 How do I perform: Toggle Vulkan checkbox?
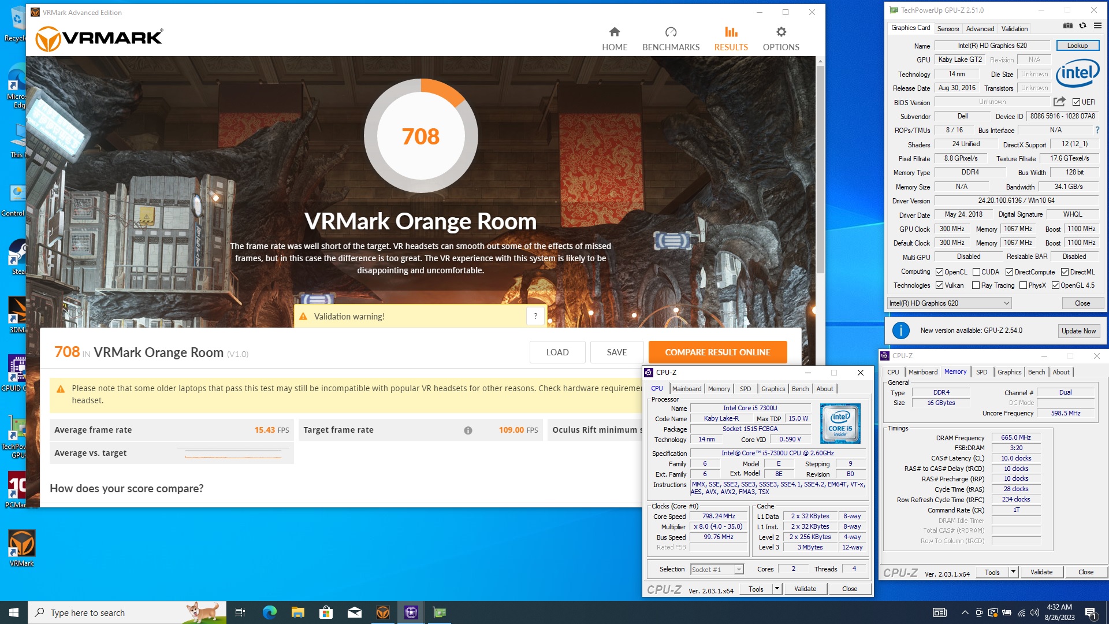tap(939, 285)
